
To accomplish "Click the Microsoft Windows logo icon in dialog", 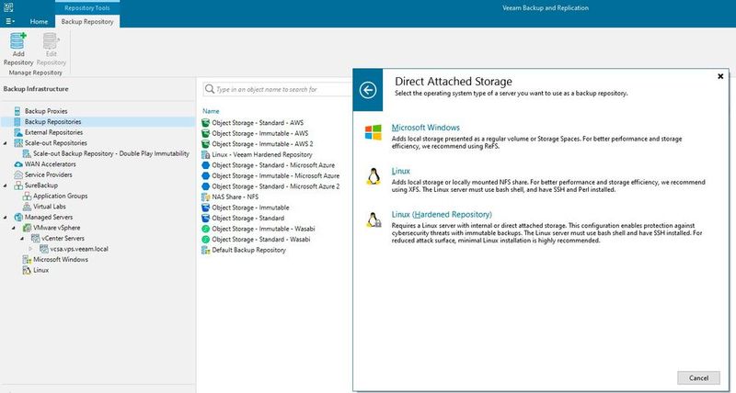I will pos(374,132).
